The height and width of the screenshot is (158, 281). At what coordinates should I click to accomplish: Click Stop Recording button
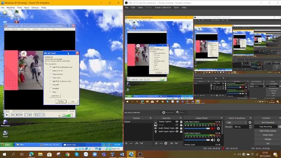[x=266, y=127]
